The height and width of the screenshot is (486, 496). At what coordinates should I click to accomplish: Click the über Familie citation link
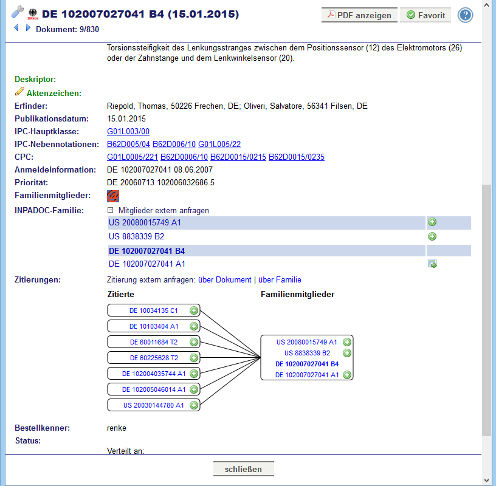[x=280, y=280]
